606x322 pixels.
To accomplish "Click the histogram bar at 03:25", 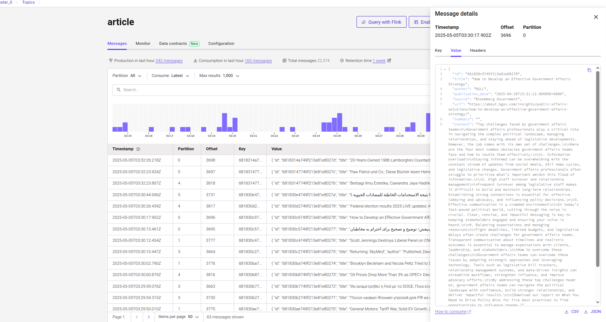I will pyautogui.click(x=339, y=123).
